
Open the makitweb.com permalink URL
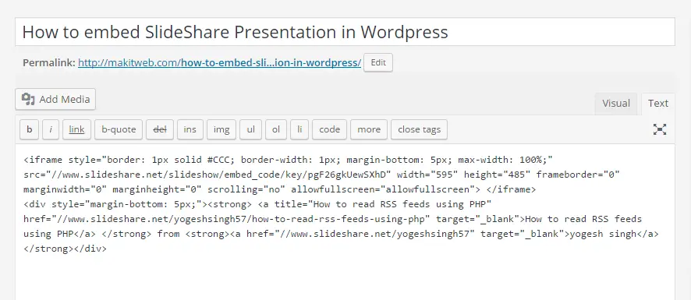click(219, 62)
